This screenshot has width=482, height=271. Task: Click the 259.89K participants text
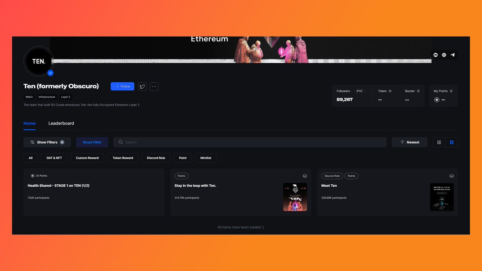[334, 198]
